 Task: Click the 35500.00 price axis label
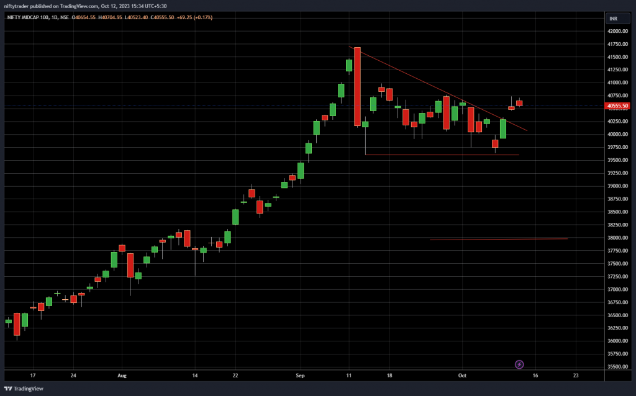click(617, 367)
